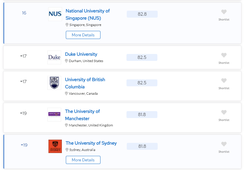This screenshot has width=244, height=170.
Task: Open the Duke University link
Action: click(x=81, y=54)
